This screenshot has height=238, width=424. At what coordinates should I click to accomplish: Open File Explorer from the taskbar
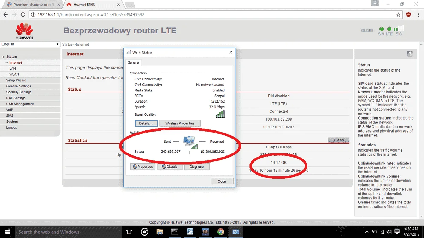click(x=160, y=232)
